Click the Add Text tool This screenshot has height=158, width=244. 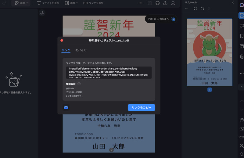click(x=48, y=3)
